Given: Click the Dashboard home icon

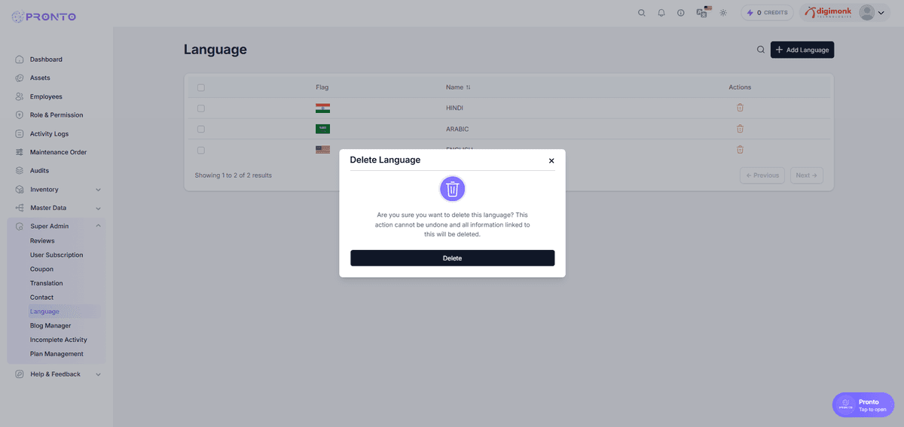Looking at the screenshot, I should click(20, 59).
